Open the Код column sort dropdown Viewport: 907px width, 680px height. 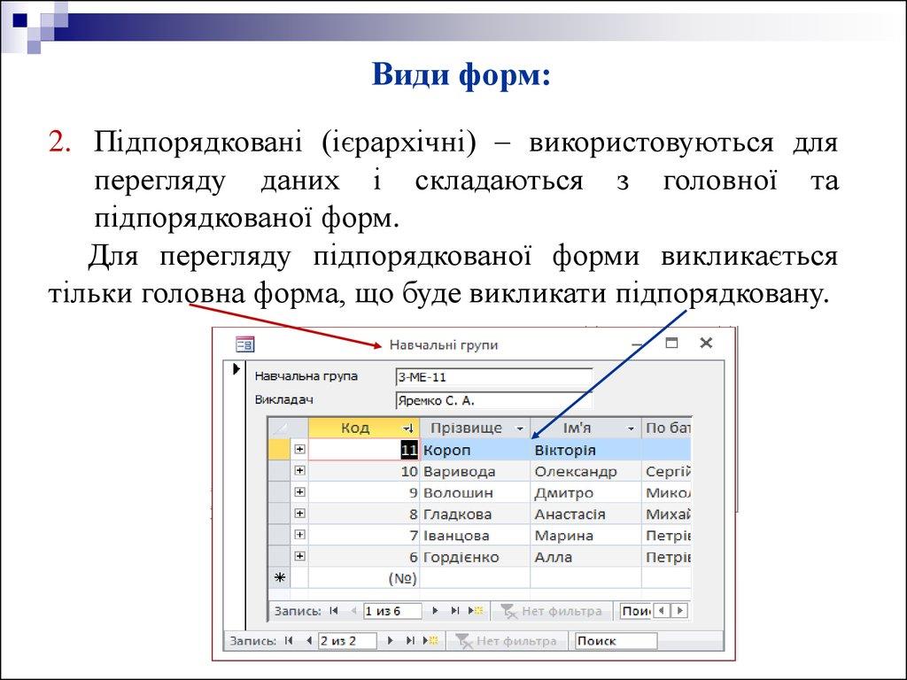407,429
